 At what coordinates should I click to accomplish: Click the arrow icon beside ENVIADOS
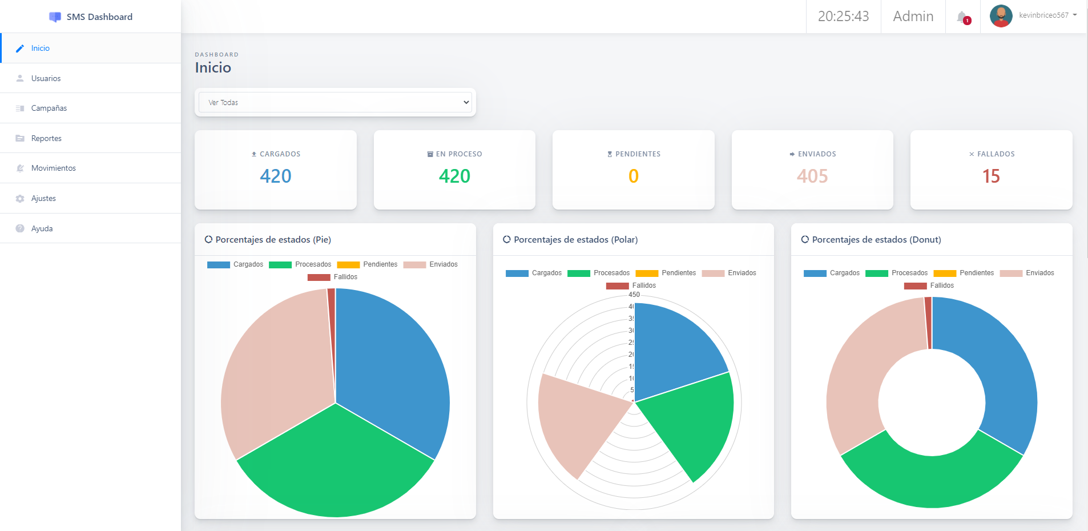point(792,154)
